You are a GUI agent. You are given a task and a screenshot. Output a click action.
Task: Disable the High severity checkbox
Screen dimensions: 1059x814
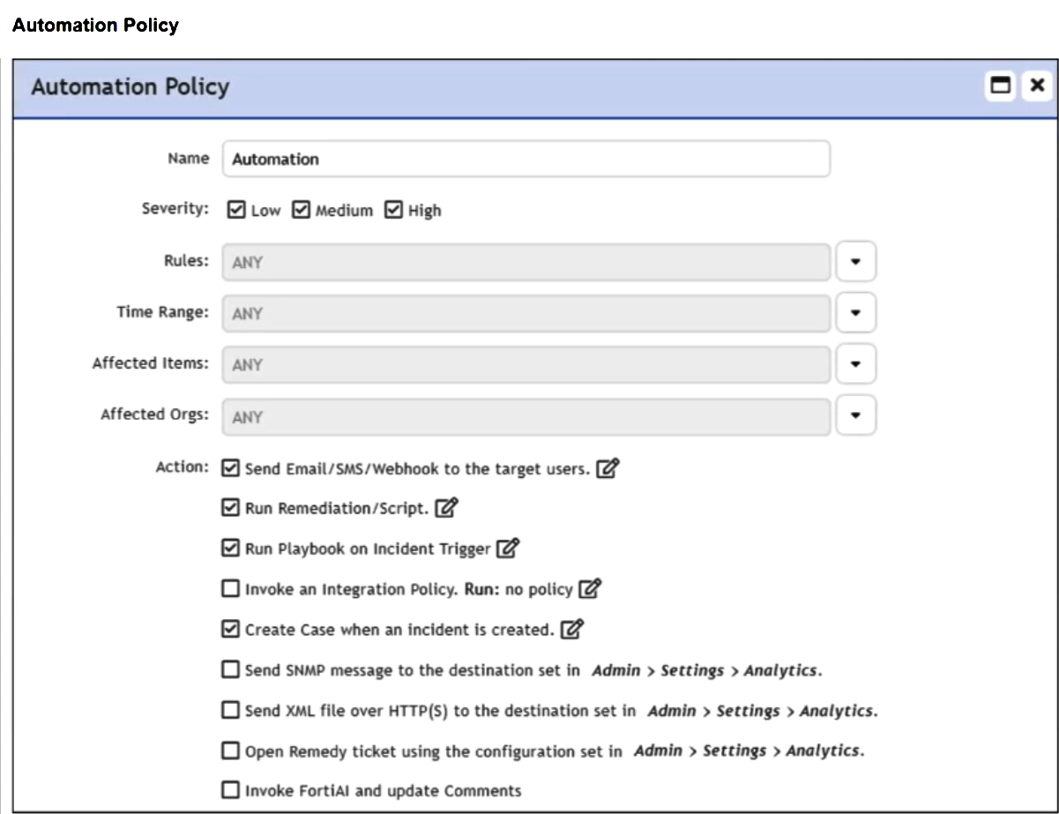click(393, 210)
